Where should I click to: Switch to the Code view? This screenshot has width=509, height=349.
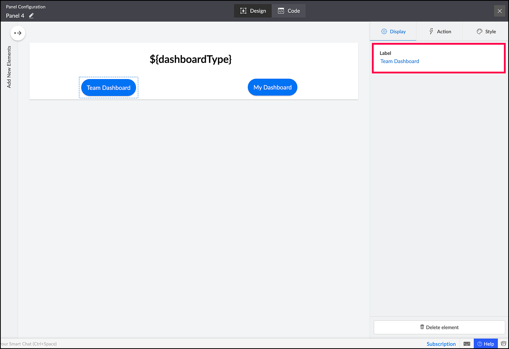click(x=289, y=11)
